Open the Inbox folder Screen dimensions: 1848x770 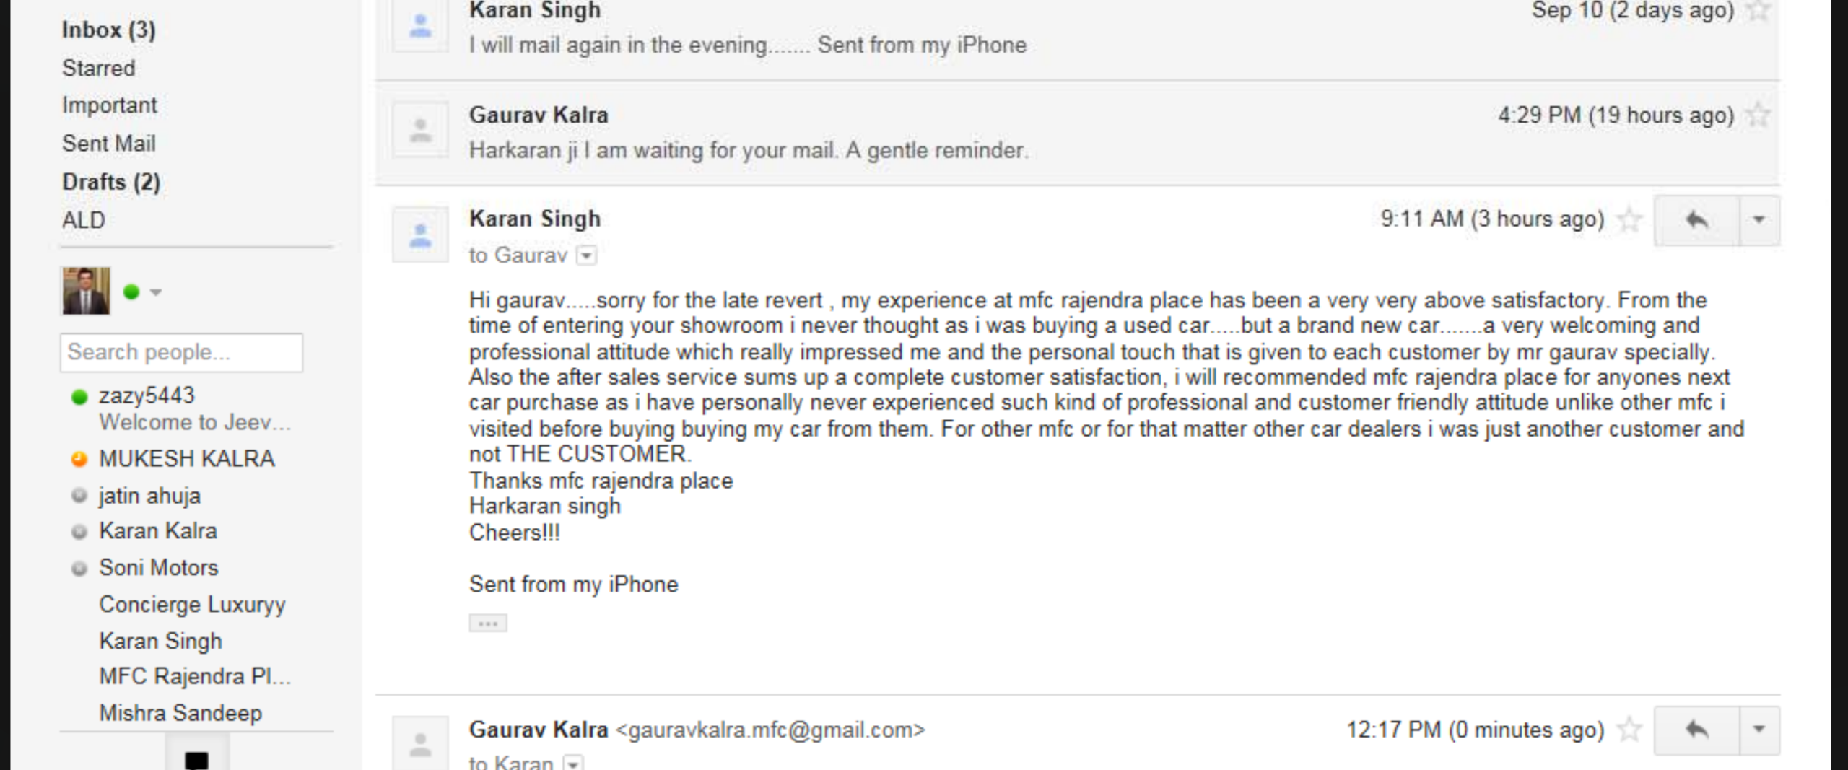[x=108, y=30]
